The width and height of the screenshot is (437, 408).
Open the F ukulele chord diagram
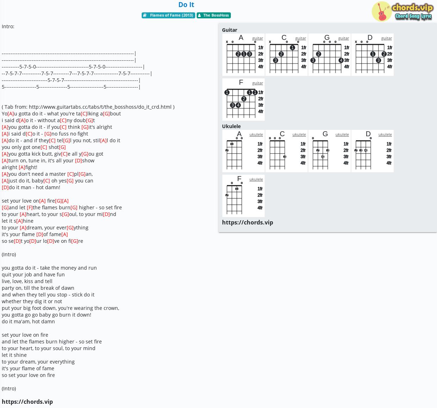pos(244,196)
